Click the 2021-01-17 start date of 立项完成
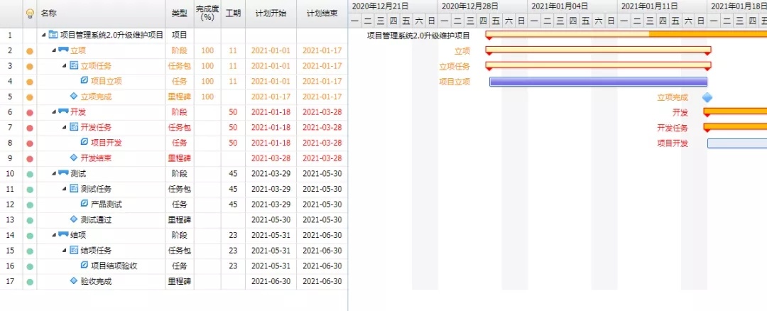Viewport: 767px width, 311px height. coord(271,97)
